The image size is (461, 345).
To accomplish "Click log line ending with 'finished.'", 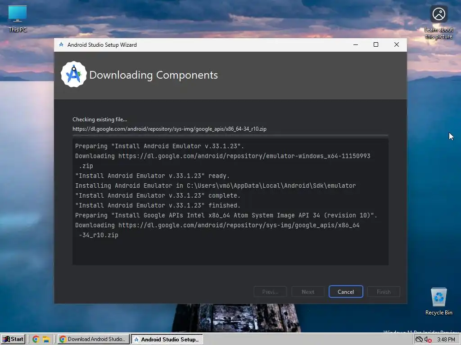I will [x=158, y=205].
